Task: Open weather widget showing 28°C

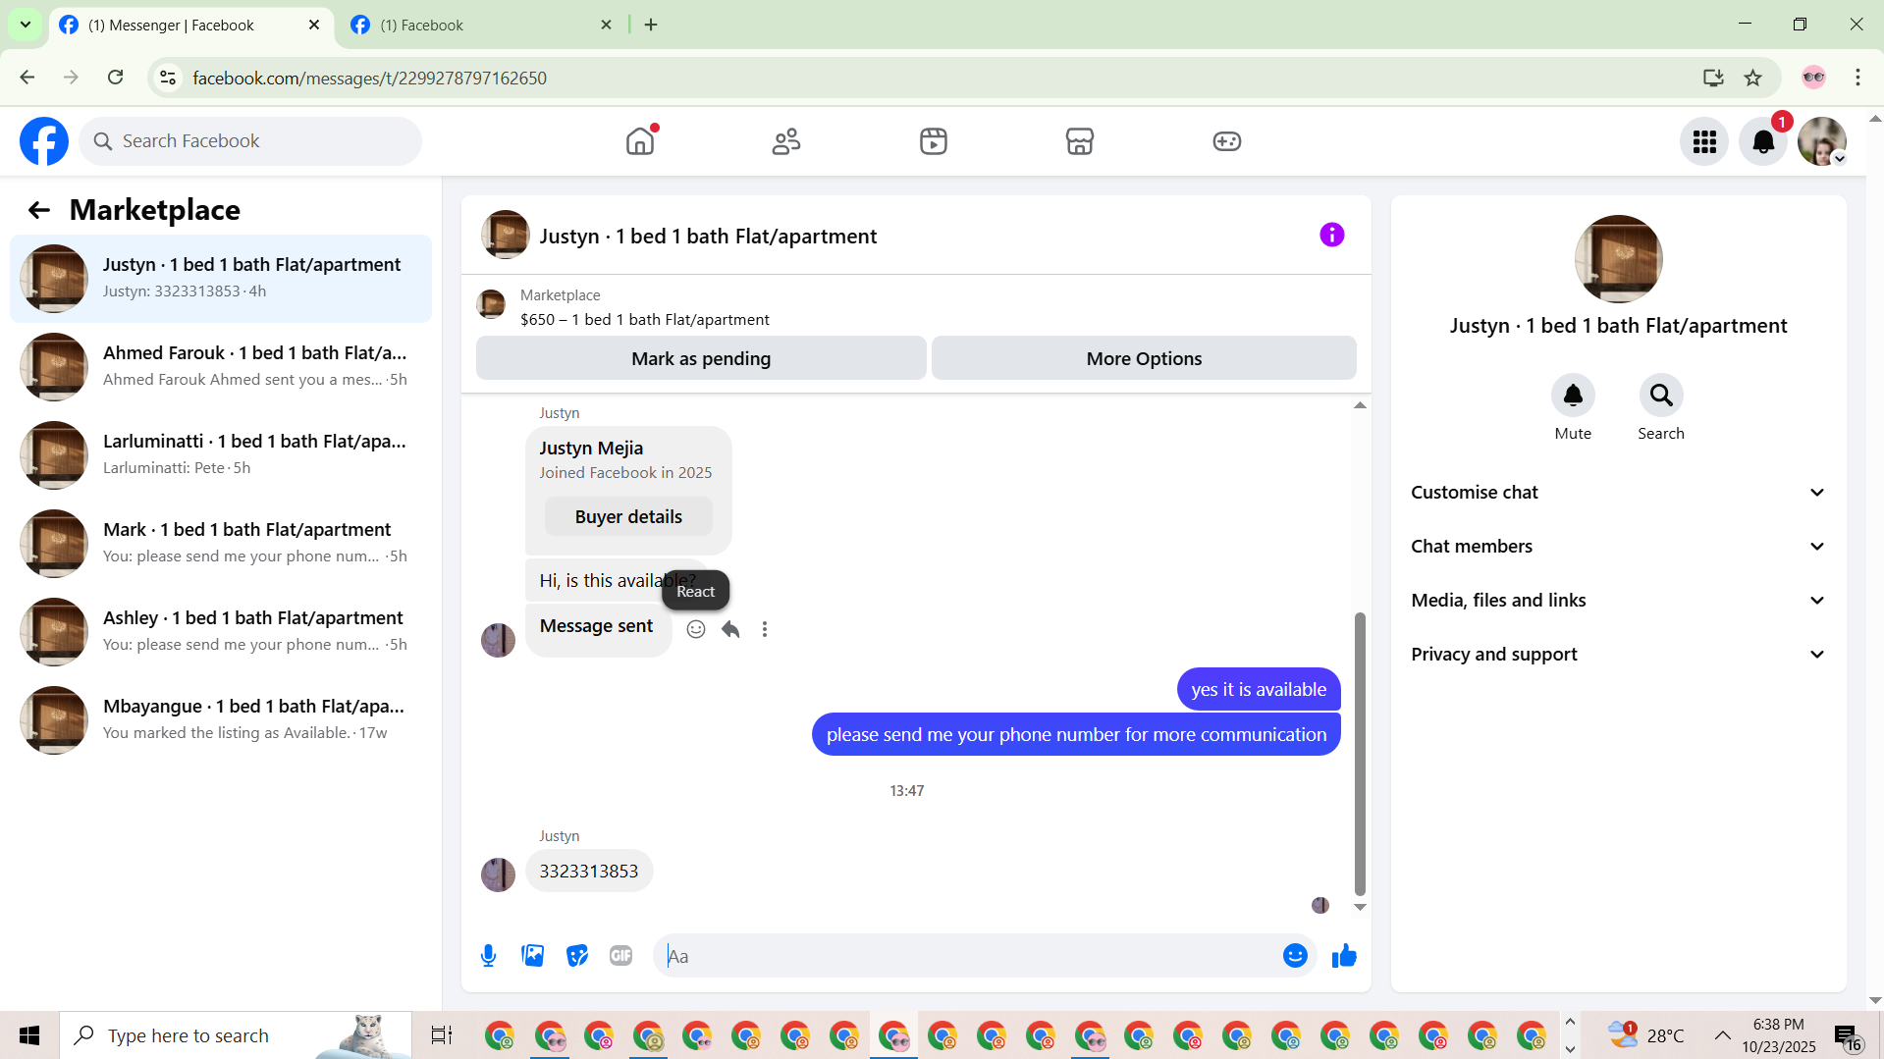Action: point(1645,1035)
